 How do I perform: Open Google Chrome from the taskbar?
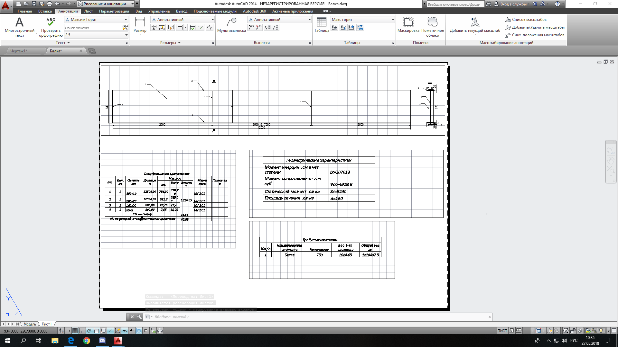point(87,341)
